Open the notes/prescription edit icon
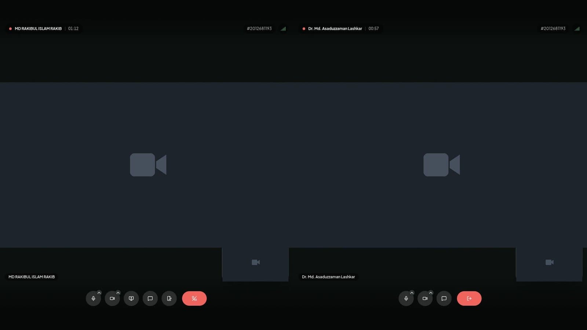587x330 pixels. [169, 298]
